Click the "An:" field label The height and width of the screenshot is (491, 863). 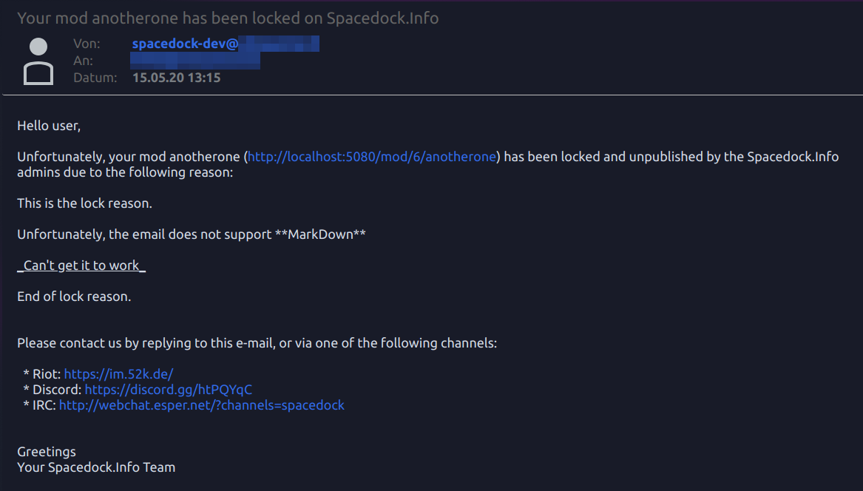coord(83,61)
